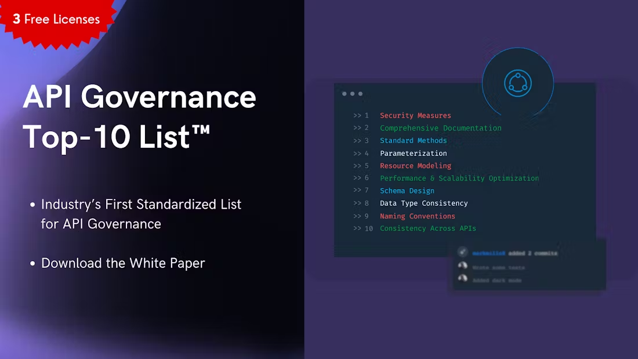Collapse the '>>' chevron on Schema Design
Image resolution: width=638 pixels, height=359 pixels.
coord(357,191)
